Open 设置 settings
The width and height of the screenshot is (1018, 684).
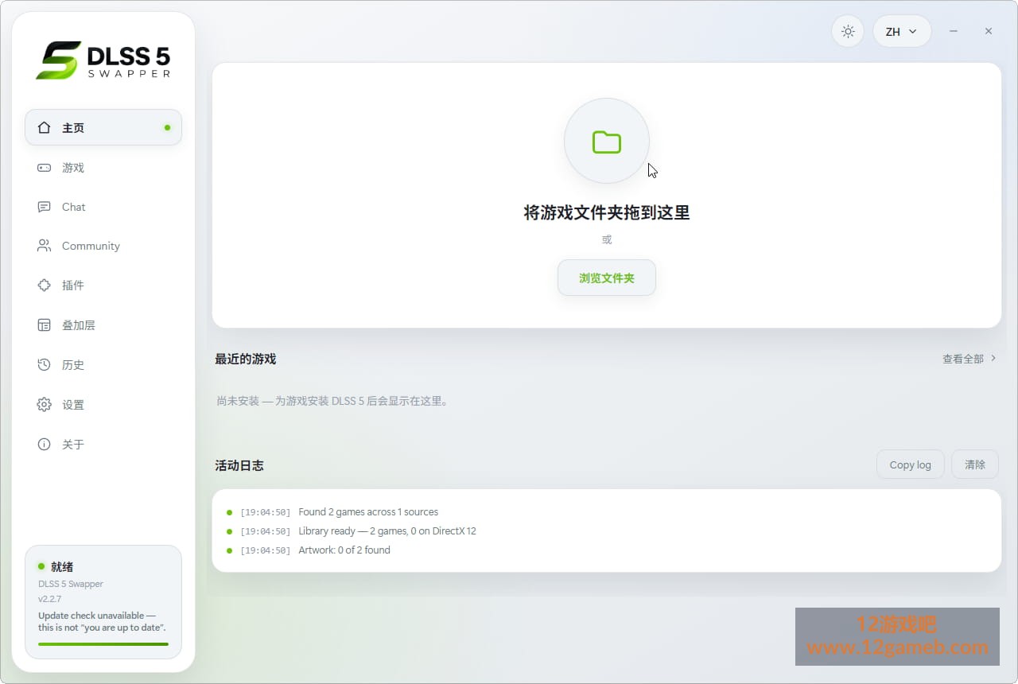click(103, 405)
